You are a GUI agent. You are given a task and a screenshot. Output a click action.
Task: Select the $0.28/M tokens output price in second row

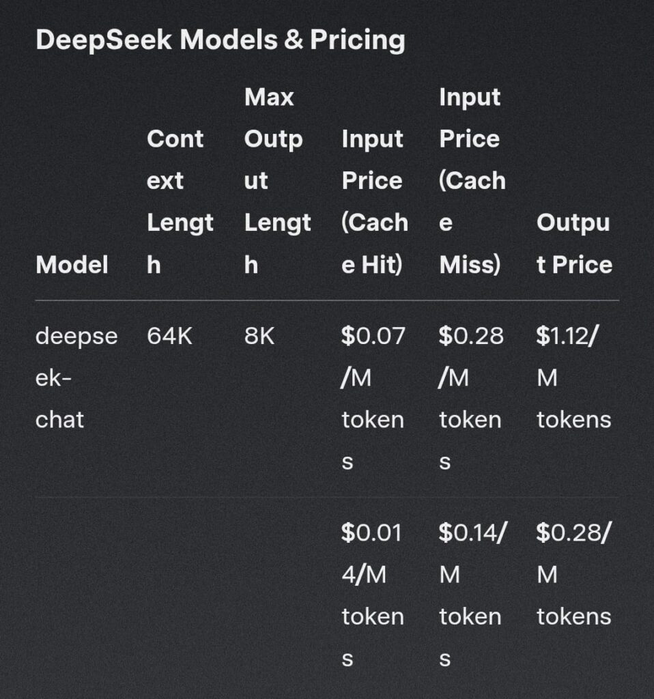click(x=573, y=575)
